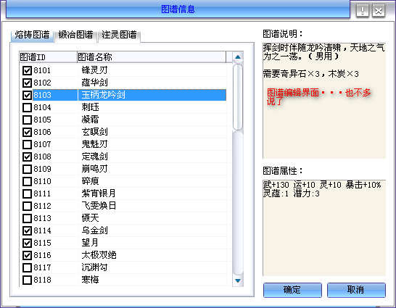Select the 熔铸图谱 tab
Viewport: 396px width, 308px height.
click(x=32, y=35)
